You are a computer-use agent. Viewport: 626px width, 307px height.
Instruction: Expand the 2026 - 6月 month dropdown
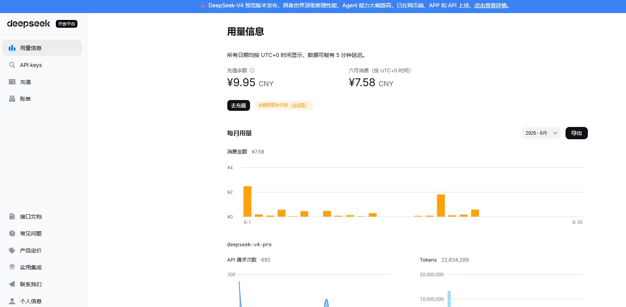tap(541, 133)
